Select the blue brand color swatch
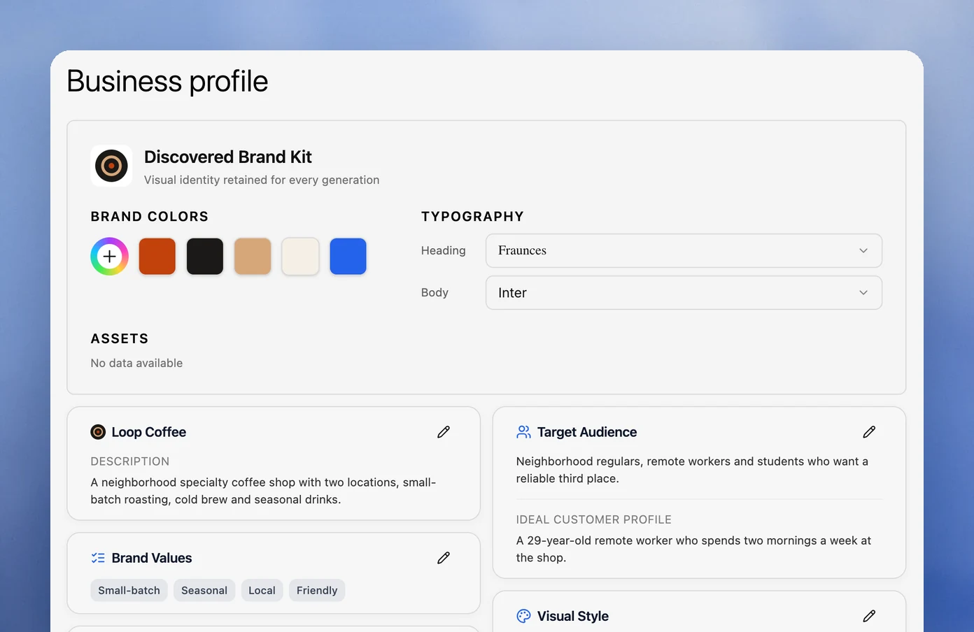 (x=348, y=256)
